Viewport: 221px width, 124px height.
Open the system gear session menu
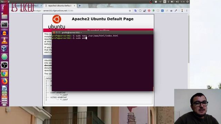[188, 2]
